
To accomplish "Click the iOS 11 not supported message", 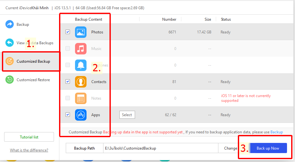I will click(246, 98).
